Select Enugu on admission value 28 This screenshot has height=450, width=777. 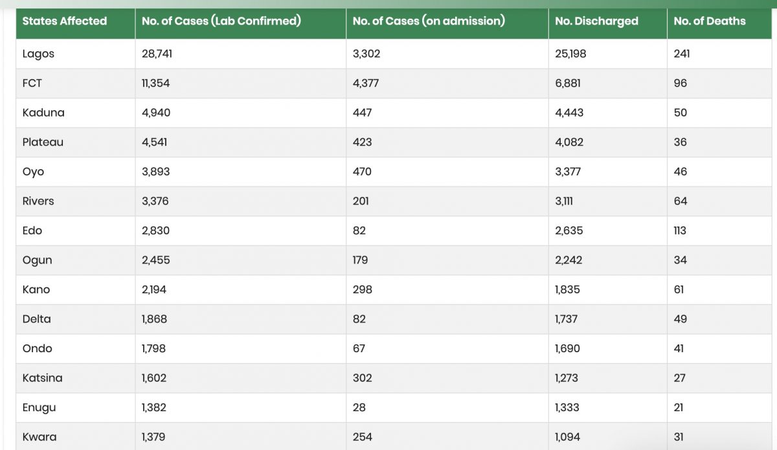(x=359, y=407)
